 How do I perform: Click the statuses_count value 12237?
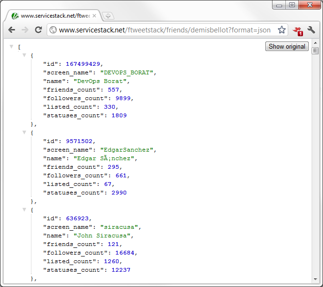tap(121, 270)
